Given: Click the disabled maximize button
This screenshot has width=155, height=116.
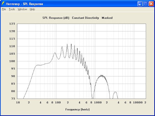Looking at the screenshot, I should point(146,4).
